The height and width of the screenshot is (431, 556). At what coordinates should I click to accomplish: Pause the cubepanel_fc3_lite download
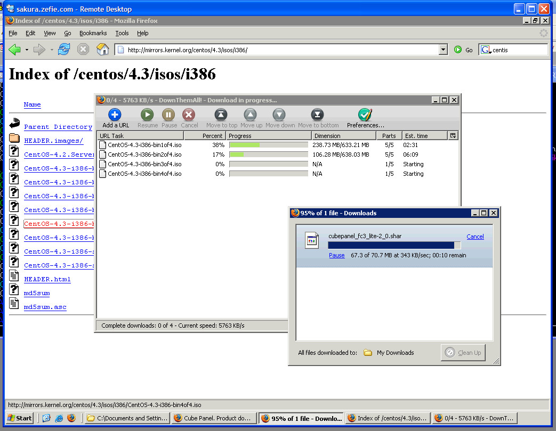[x=336, y=255]
